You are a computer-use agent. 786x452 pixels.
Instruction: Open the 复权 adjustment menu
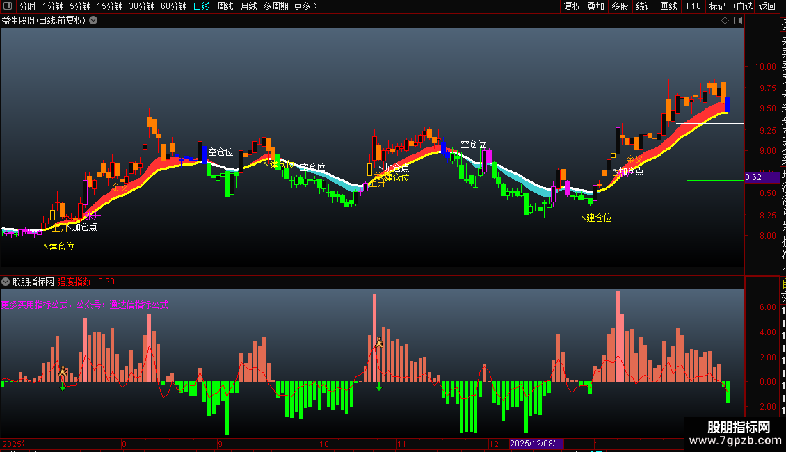pyautogui.click(x=572, y=6)
